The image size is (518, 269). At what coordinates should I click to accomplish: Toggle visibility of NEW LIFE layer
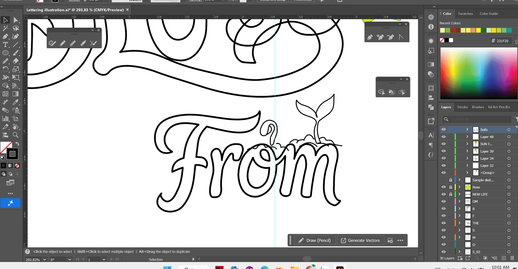pos(443,194)
